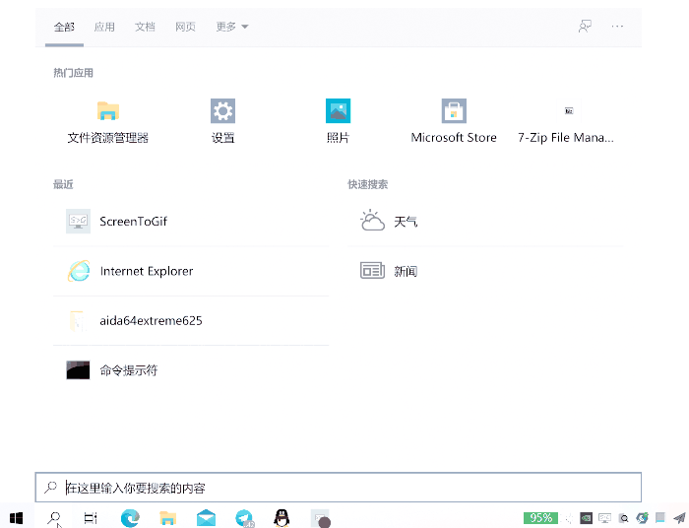Open 命令提示符 from recent list
Viewport: 689px width, 528px height.
pyautogui.click(x=191, y=370)
